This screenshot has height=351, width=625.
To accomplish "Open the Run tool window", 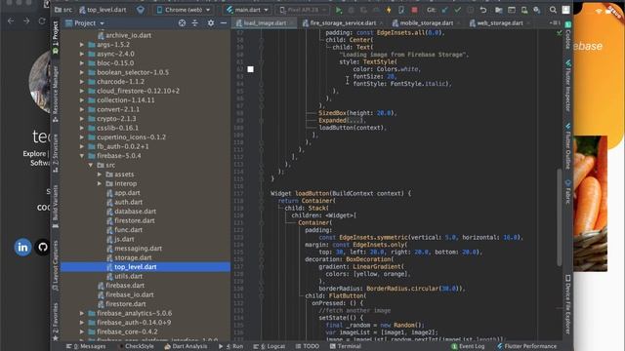I will (x=230, y=346).
